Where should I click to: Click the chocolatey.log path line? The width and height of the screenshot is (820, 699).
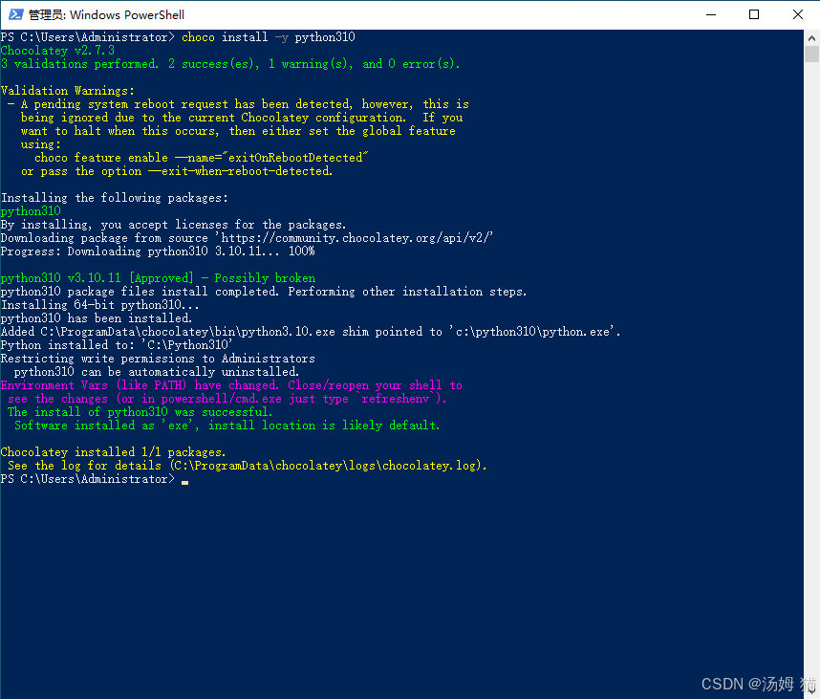[x=247, y=466]
